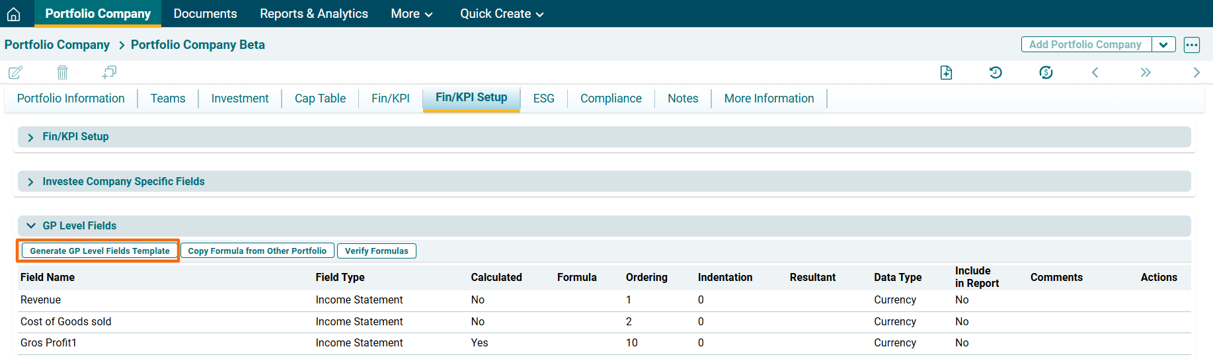Open Reports & Analytics menu item
Viewport: 1213px width, 357px height.
314,14
